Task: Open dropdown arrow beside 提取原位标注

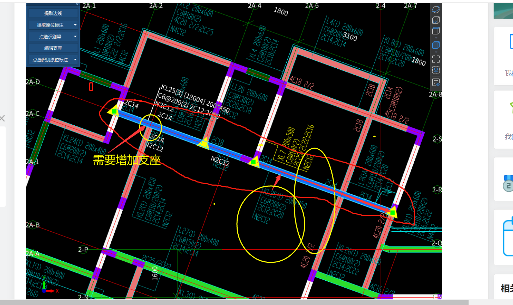Action: (x=75, y=25)
